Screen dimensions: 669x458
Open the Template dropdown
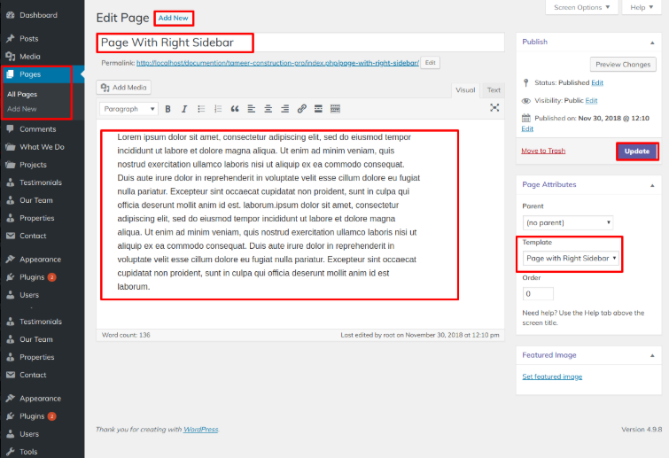coord(571,259)
